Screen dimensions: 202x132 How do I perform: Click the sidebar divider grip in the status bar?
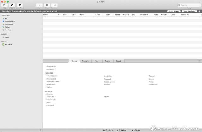pyautogui.click(x=41, y=130)
